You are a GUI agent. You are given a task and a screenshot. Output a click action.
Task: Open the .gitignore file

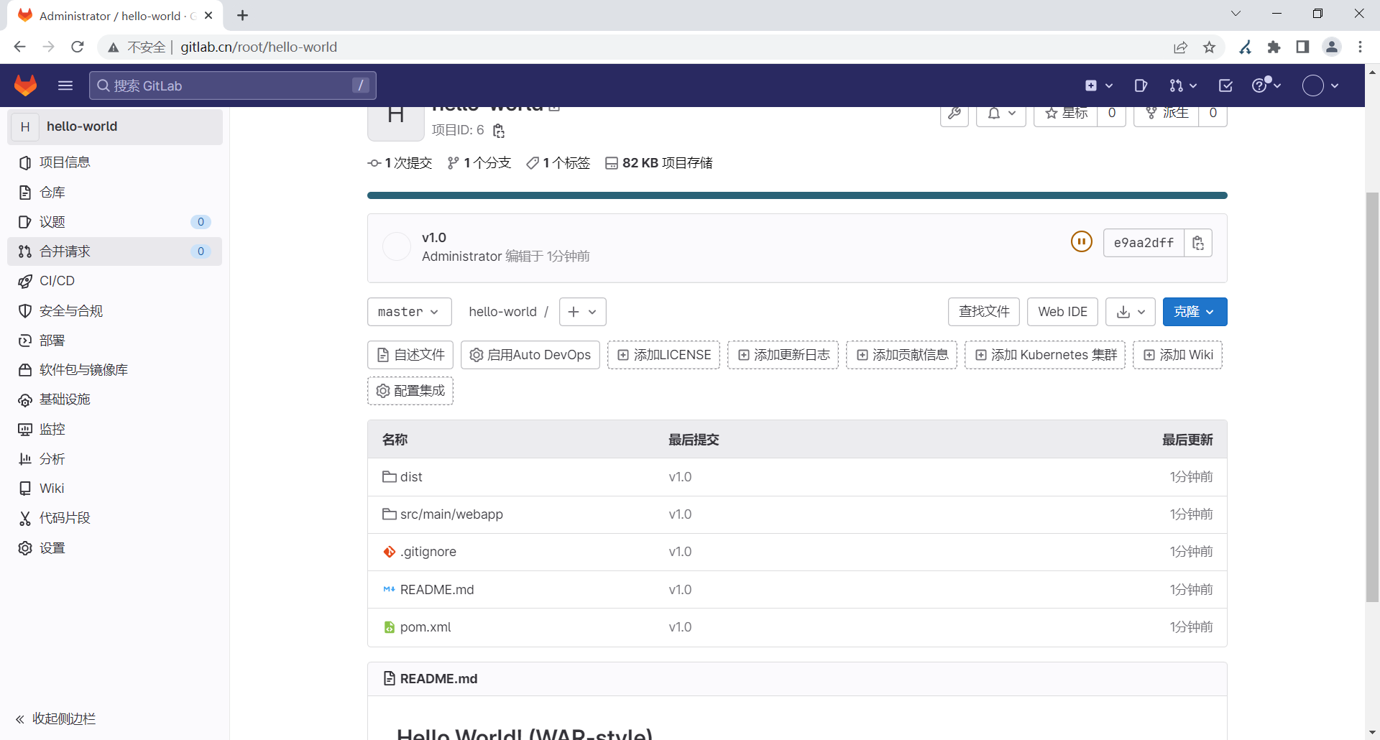tap(428, 552)
